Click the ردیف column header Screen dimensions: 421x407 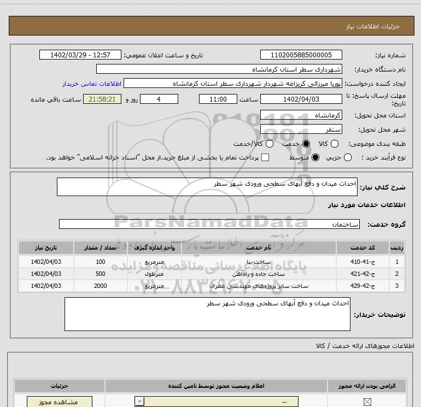click(397, 247)
